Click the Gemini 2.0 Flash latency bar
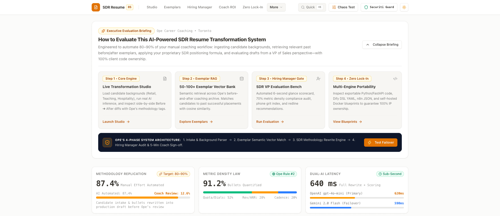 pyautogui.click(x=357, y=208)
